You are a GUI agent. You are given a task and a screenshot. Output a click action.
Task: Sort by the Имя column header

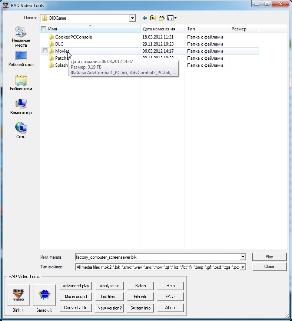click(x=90, y=29)
